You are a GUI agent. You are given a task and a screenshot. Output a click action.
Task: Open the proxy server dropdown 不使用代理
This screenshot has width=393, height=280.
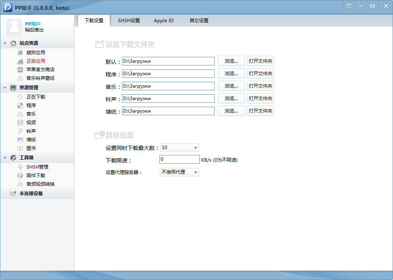pyautogui.click(x=180, y=172)
